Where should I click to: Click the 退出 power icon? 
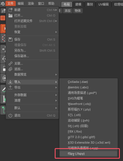(10, 115)
